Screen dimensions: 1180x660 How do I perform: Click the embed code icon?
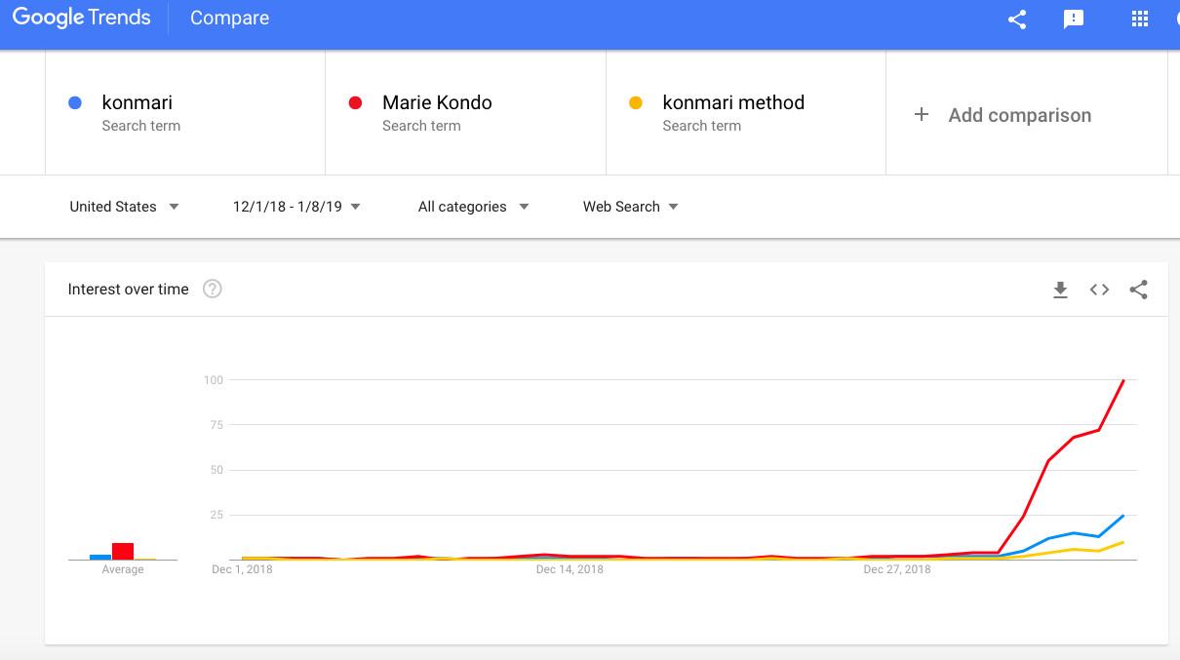click(1099, 290)
